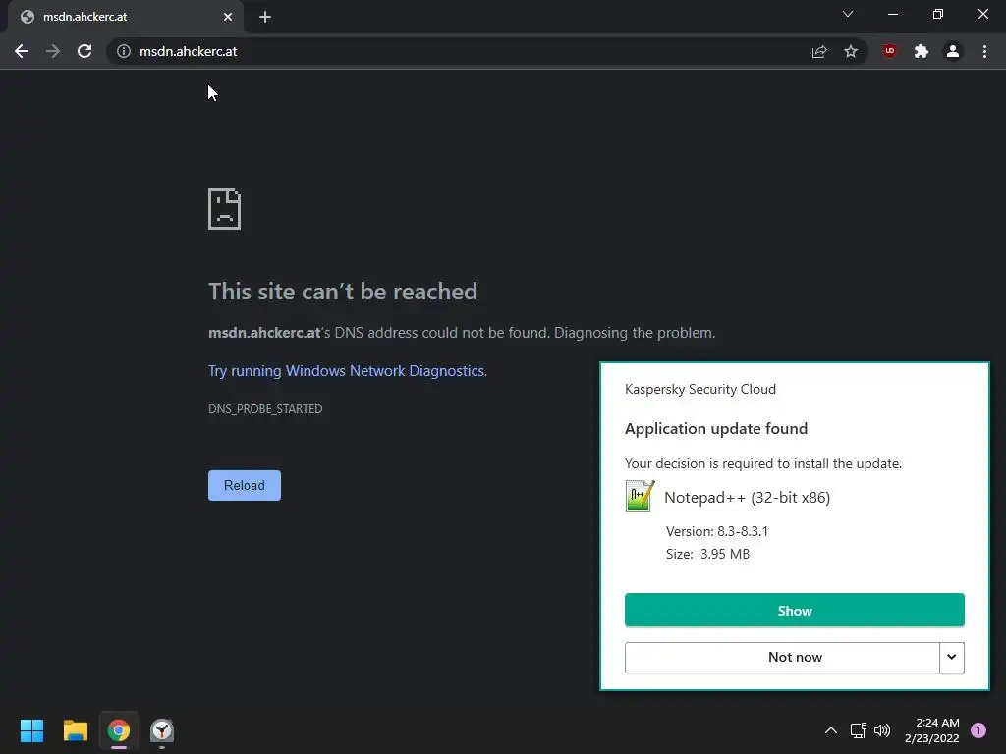The width and height of the screenshot is (1006, 754).
Task: Open network status icon in system tray
Action: [858, 730]
